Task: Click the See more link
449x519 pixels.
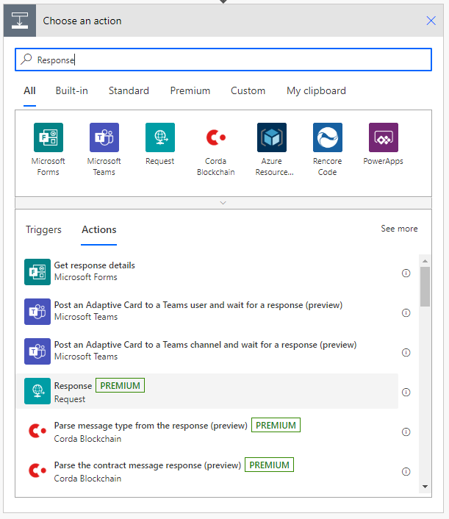Action: (x=399, y=229)
